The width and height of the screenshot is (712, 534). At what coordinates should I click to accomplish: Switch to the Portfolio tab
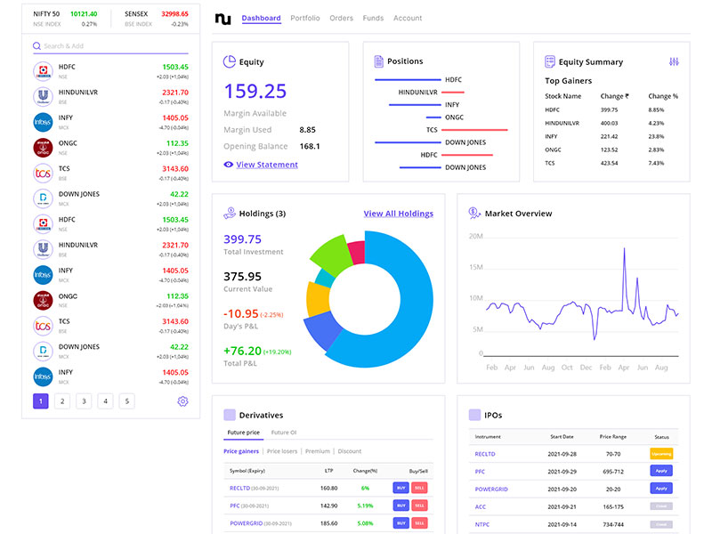305,18
